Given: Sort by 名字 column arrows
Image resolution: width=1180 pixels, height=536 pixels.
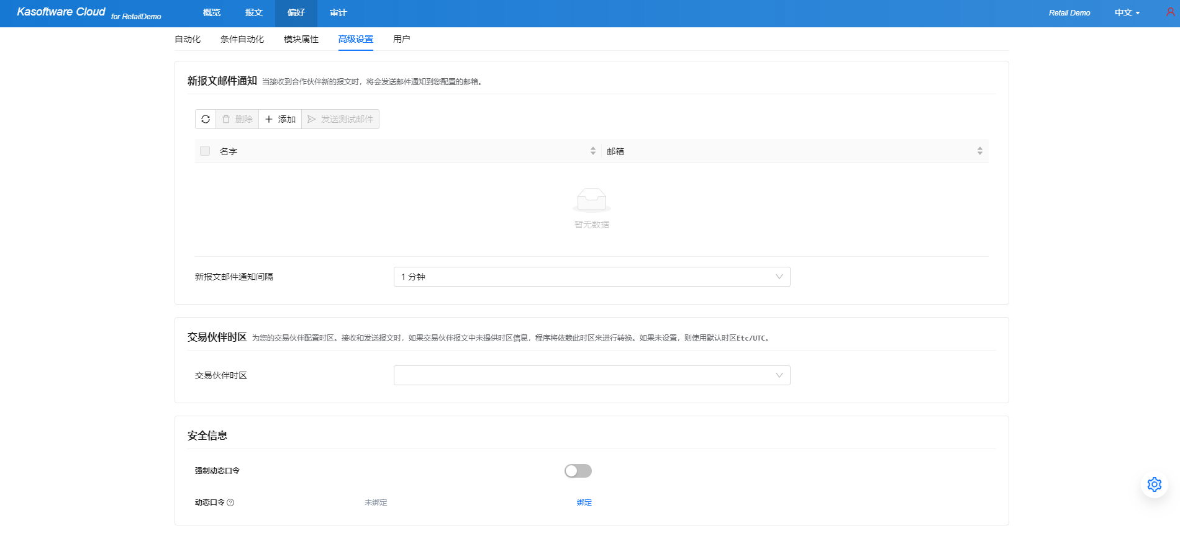Looking at the screenshot, I should pyautogui.click(x=592, y=151).
